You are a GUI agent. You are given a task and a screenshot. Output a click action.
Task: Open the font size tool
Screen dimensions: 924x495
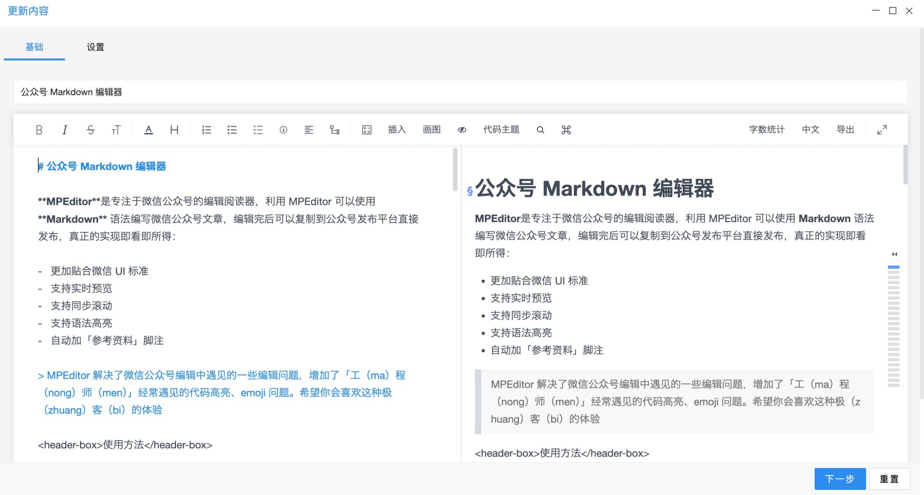pyautogui.click(x=116, y=130)
